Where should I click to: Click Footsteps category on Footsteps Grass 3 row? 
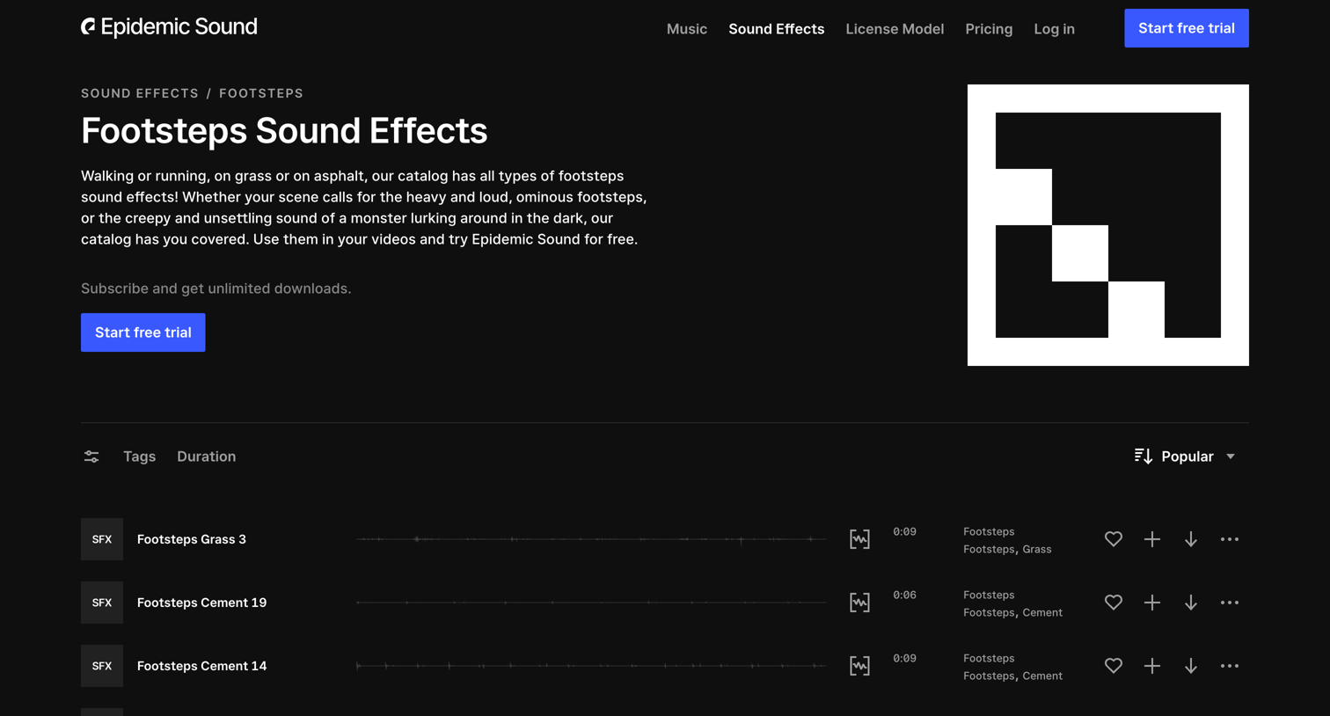point(989,531)
